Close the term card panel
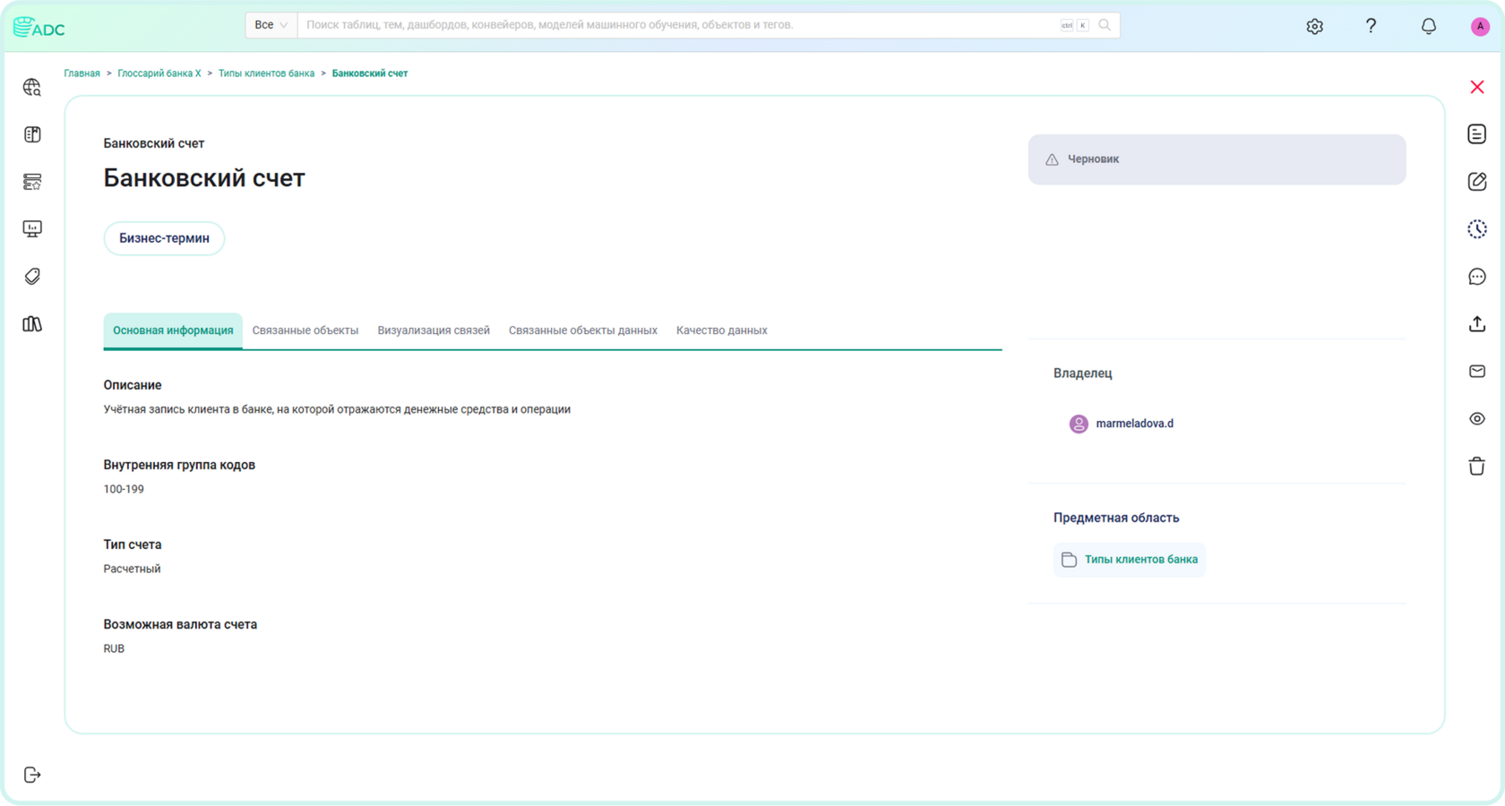This screenshot has height=806, width=1505. pos(1477,87)
